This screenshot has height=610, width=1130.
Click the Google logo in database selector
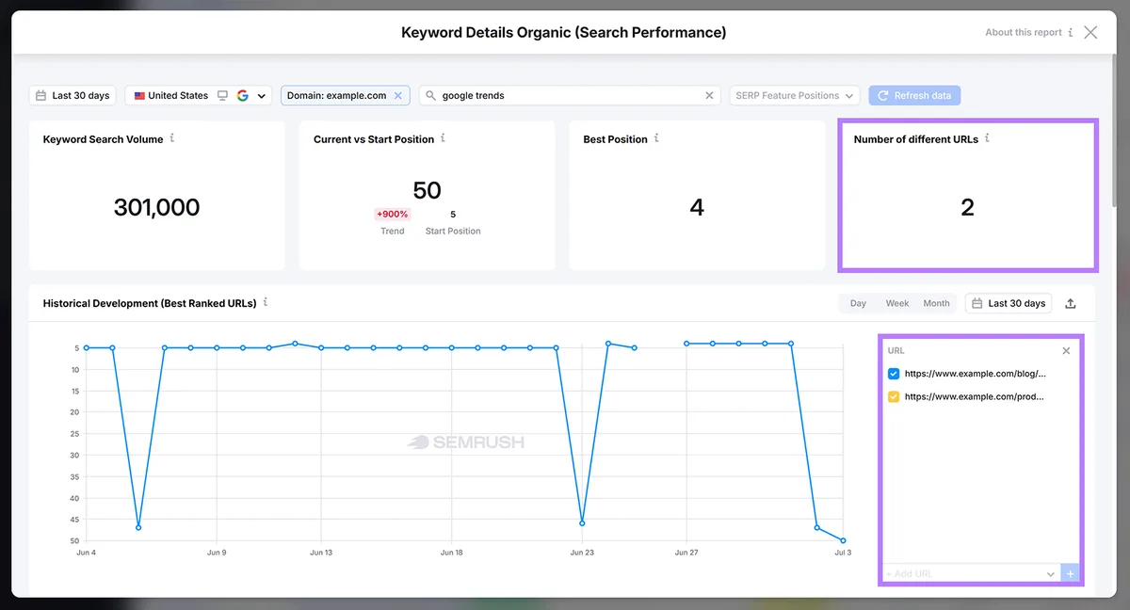click(x=243, y=95)
